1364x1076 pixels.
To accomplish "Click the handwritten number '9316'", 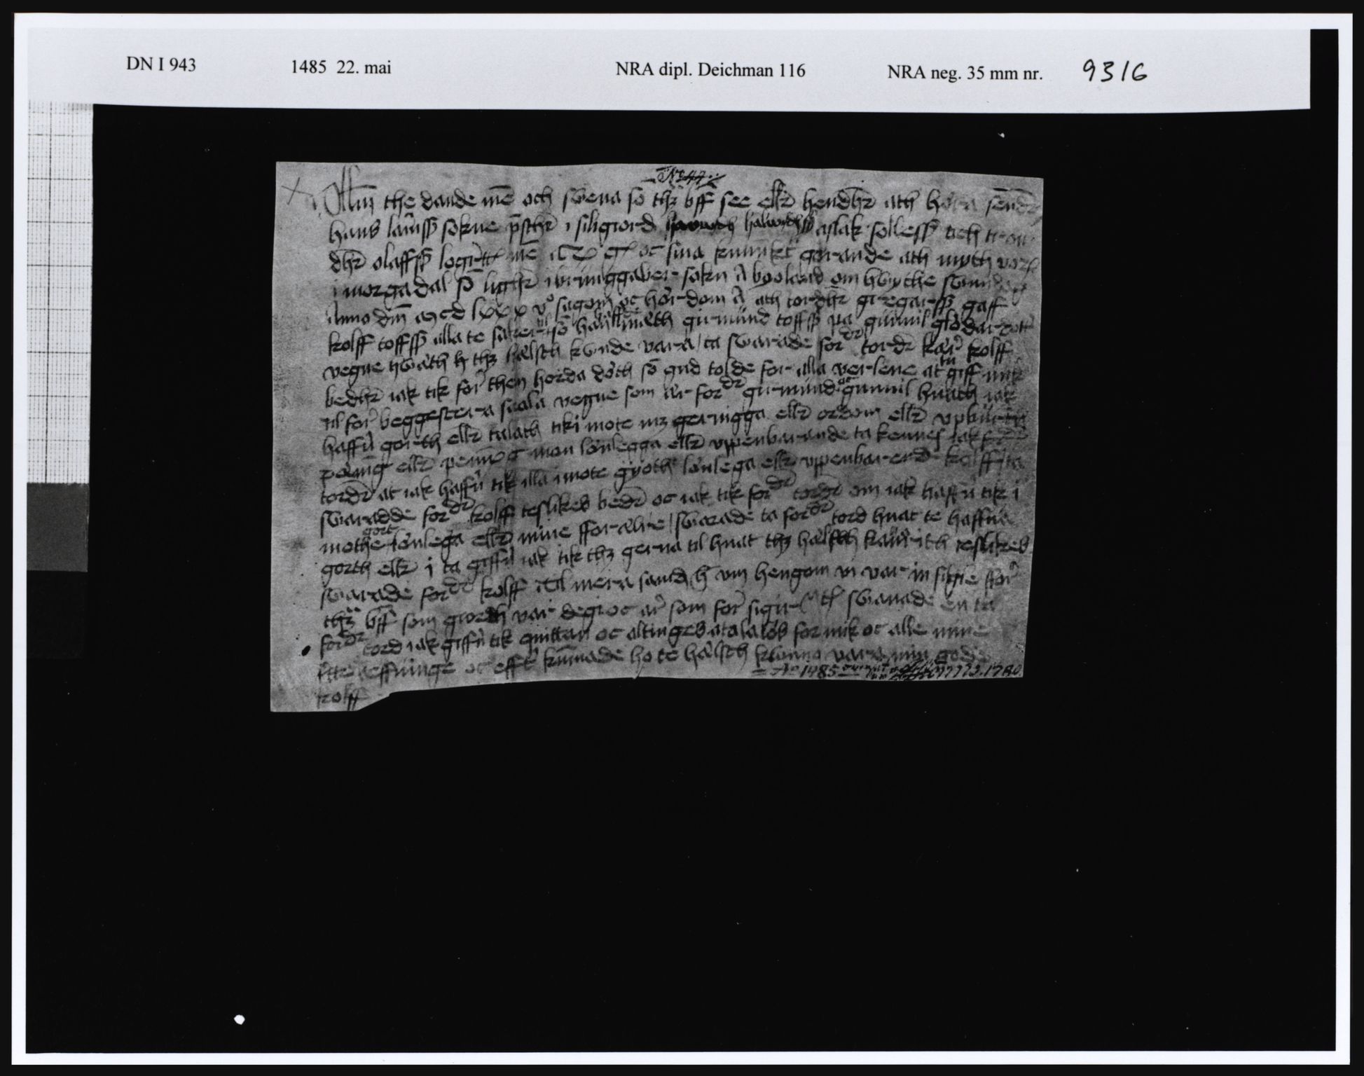I will pos(1115,70).
